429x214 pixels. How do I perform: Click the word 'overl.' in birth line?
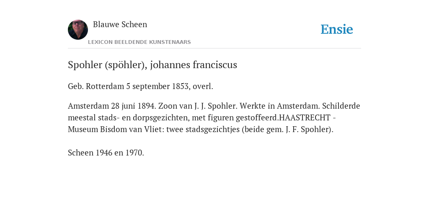(x=203, y=86)
